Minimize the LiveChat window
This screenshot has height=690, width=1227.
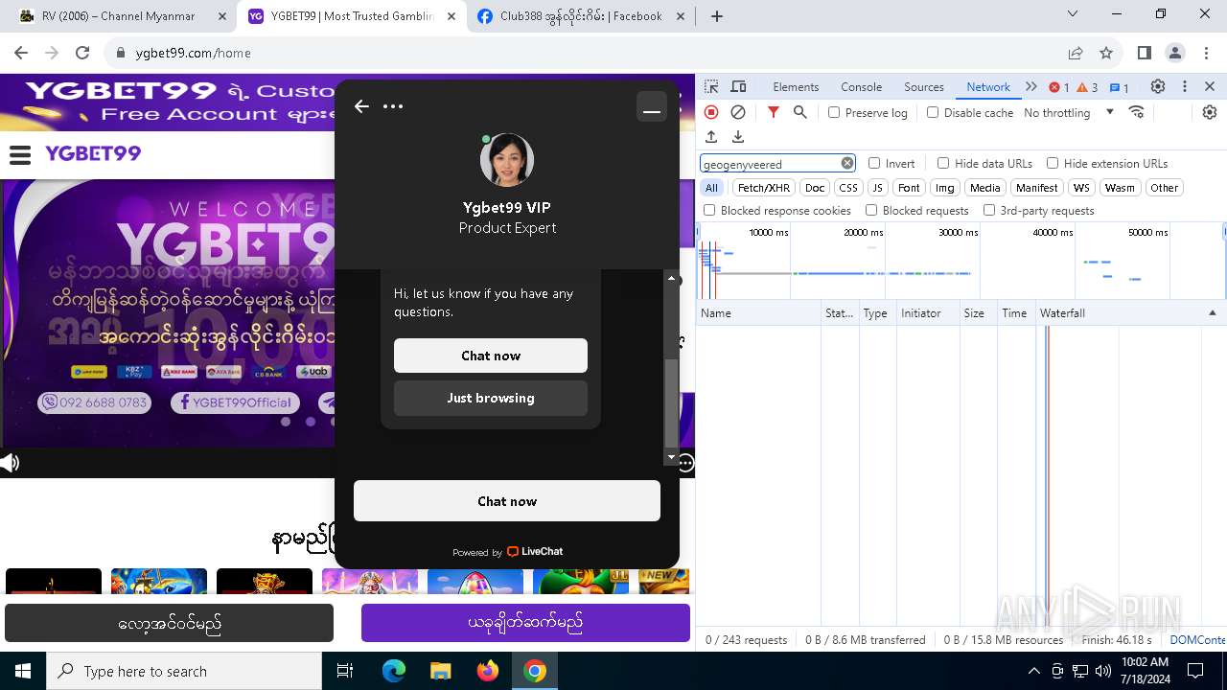(x=652, y=106)
